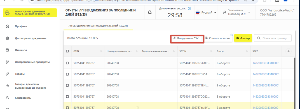Viewport: 300px width, 109px height.
Task: Click organization name ООО "Автомойка-Чисто"
Action: 277,11
